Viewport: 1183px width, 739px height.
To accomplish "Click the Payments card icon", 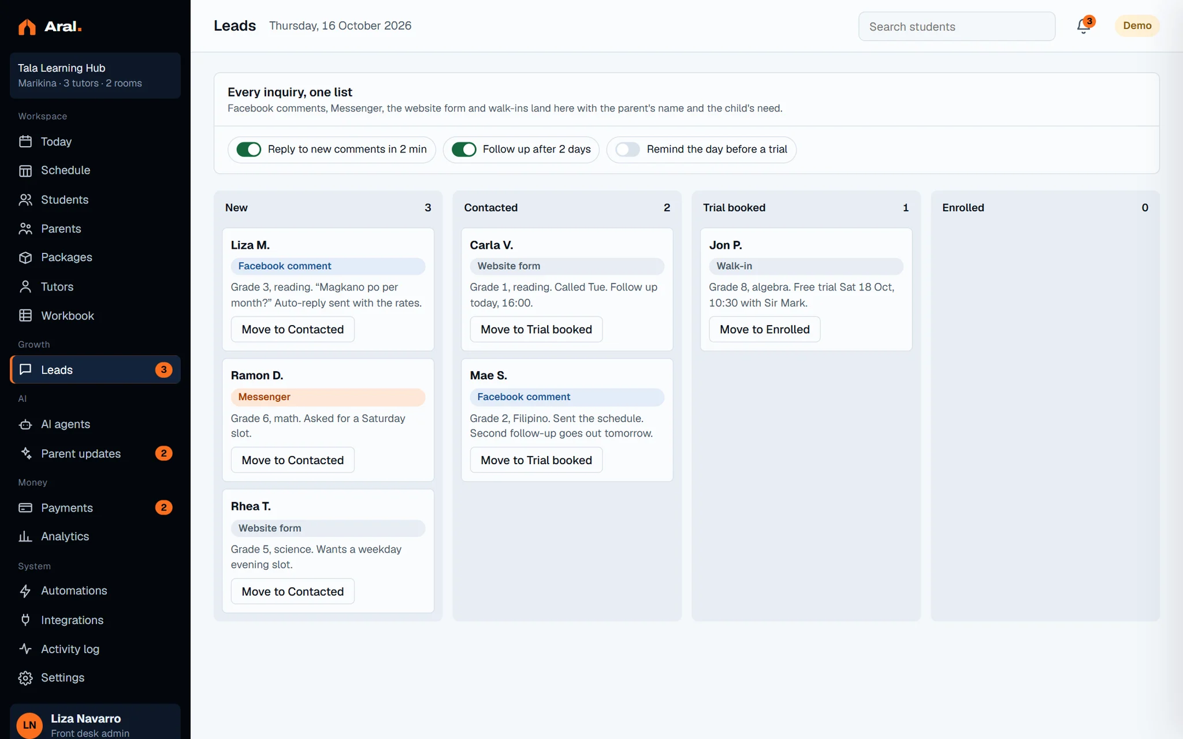I will coord(25,507).
